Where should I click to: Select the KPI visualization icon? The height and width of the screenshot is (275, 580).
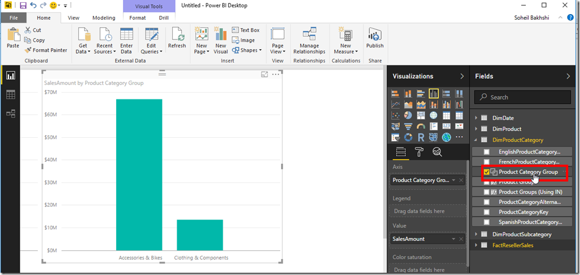click(x=459, y=126)
